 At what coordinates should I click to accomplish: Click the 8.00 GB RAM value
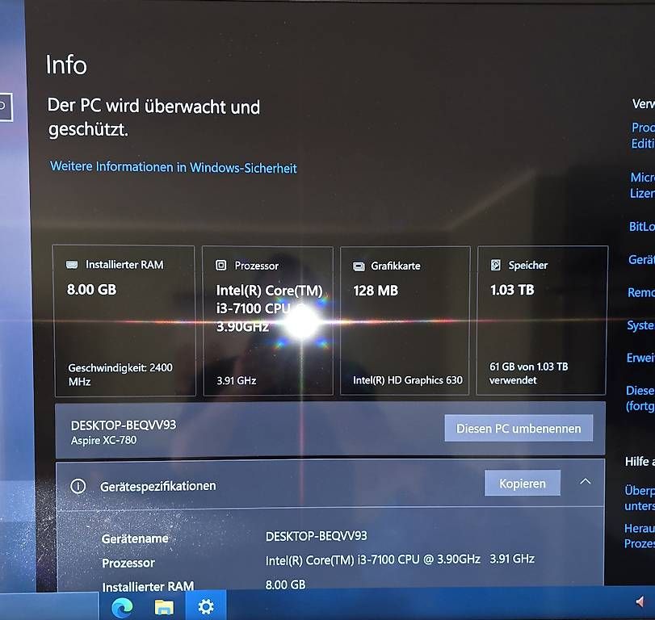click(91, 289)
